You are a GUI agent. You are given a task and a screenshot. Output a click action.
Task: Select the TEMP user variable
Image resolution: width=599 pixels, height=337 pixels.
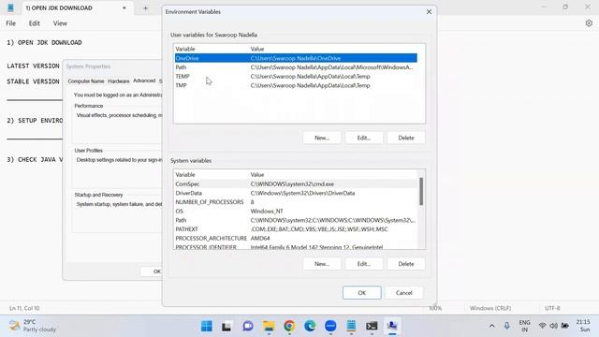[x=296, y=77]
